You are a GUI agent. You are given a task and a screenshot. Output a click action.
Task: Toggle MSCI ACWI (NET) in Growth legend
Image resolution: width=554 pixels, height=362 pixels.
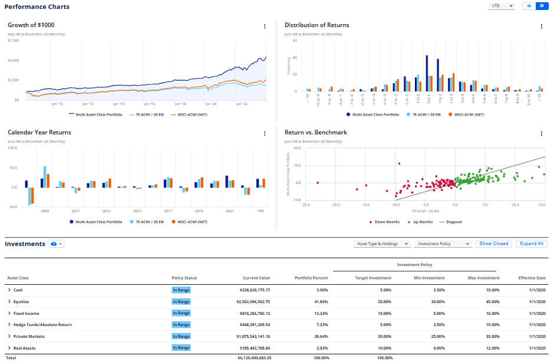[x=189, y=114]
